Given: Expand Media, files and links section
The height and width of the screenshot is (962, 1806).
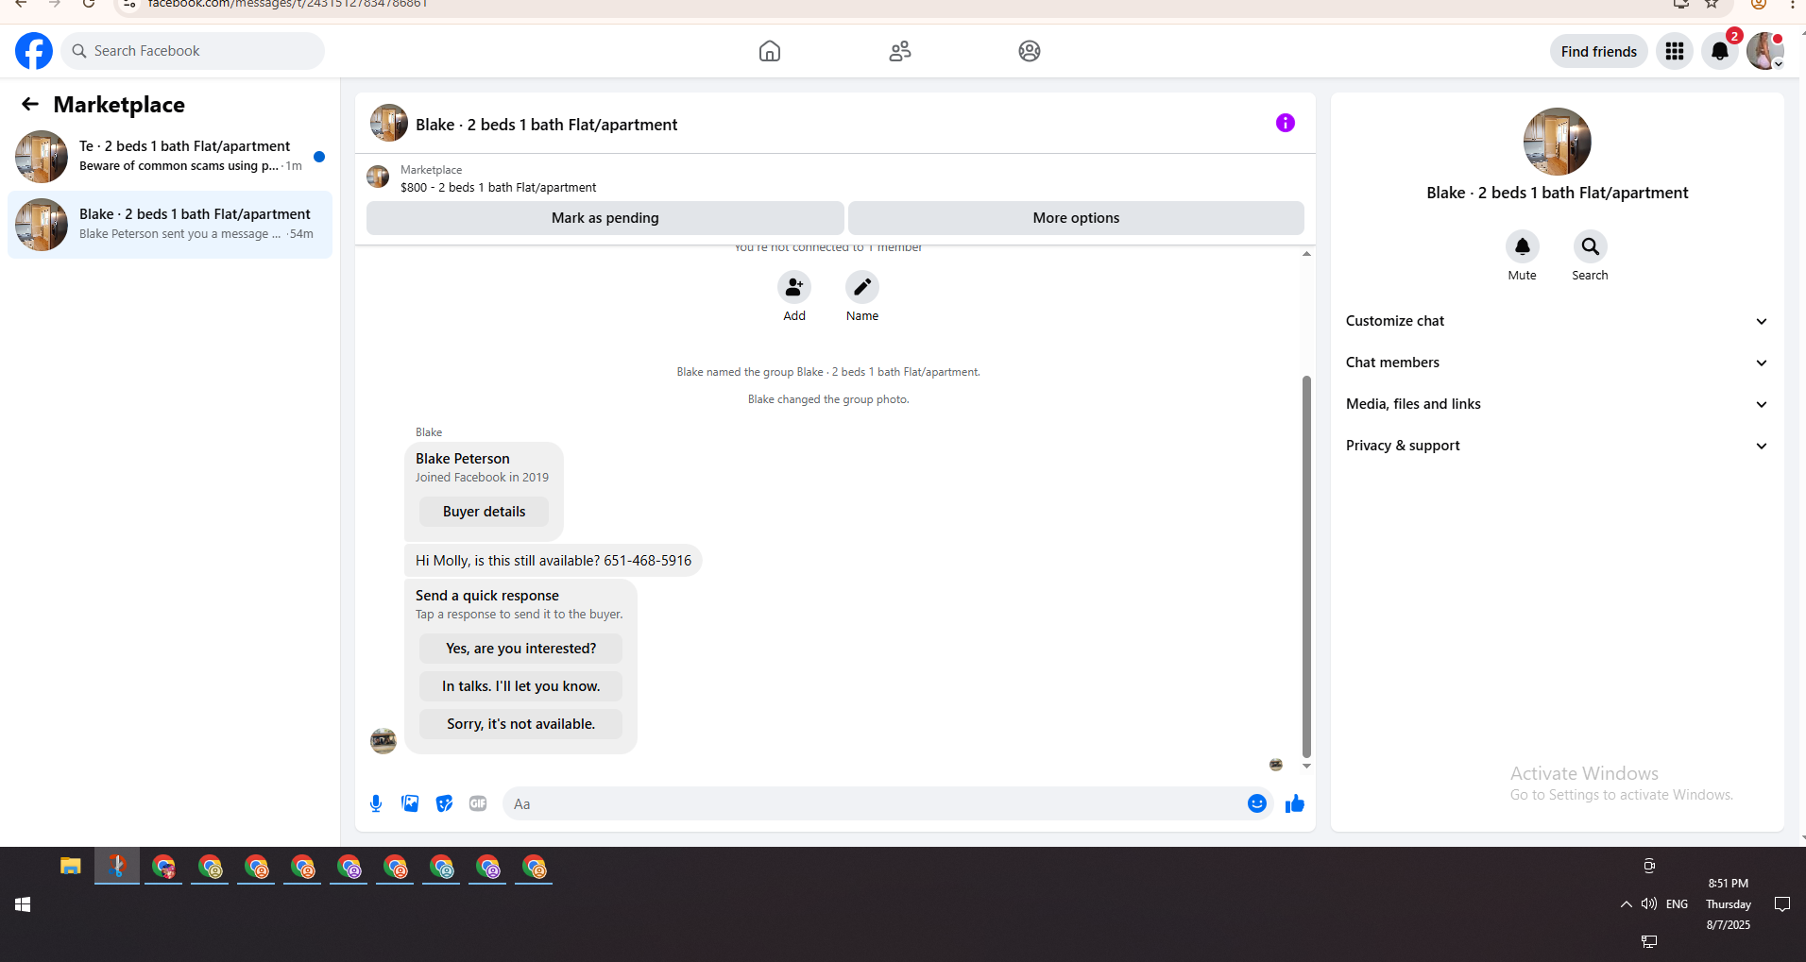Looking at the screenshot, I should coord(1557,404).
